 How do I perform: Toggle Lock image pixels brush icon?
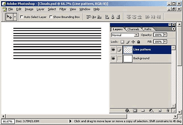128,42
